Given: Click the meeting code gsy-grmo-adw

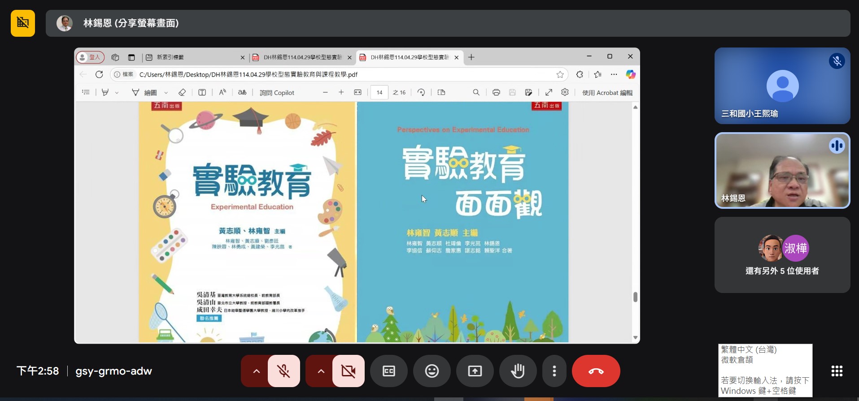Looking at the screenshot, I should 114,371.
